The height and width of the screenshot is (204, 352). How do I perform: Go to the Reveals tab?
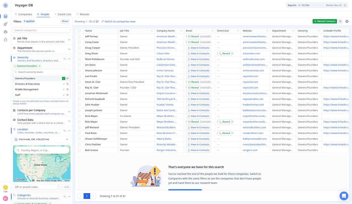pyautogui.click(x=82, y=14)
